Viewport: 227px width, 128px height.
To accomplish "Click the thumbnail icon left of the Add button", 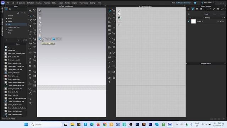I will [189, 14].
